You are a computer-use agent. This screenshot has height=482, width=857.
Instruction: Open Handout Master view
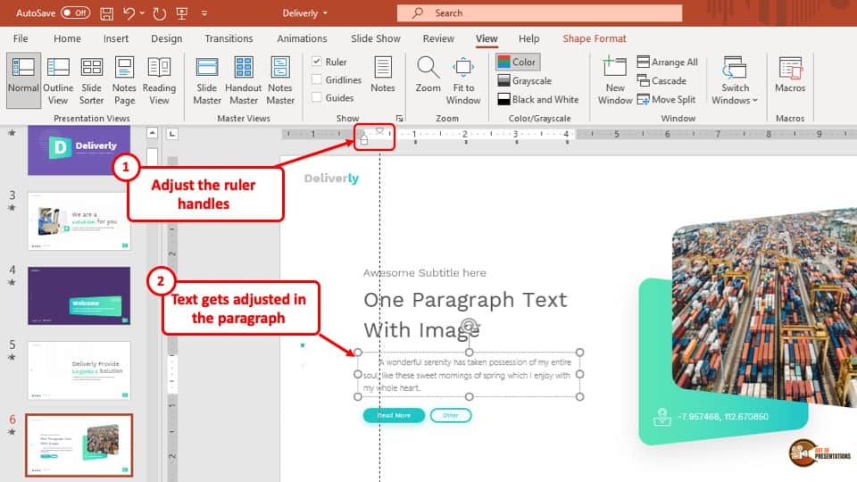pos(243,80)
